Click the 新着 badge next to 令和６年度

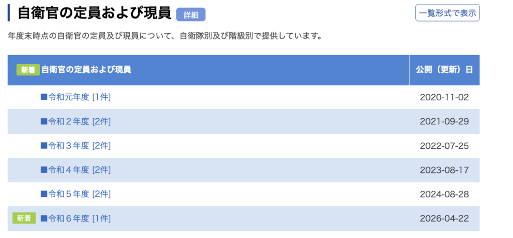(24, 218)
